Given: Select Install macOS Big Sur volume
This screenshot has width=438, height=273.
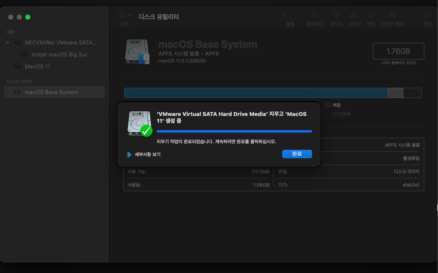Looking at the screenshot, I should (54, 54).
